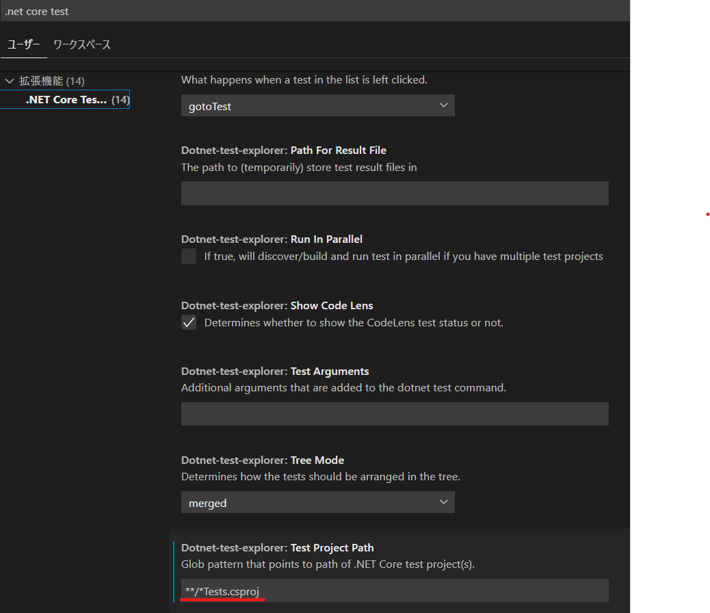Click the Tree Mode setting title
The width and height of the screenshot is (710, 613).
317,460
